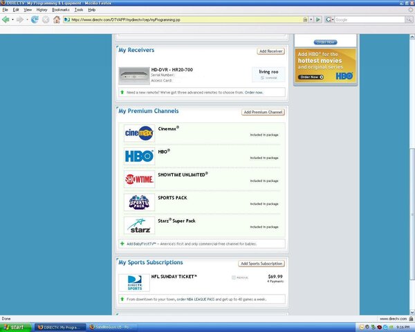Click the Starz logo
This screenshot has width=415, height=332.
(x=139, y=225)
